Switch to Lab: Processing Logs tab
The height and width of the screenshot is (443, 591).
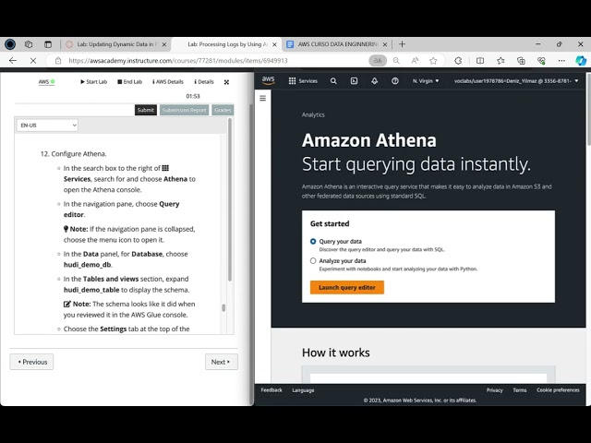click(227, 44)
